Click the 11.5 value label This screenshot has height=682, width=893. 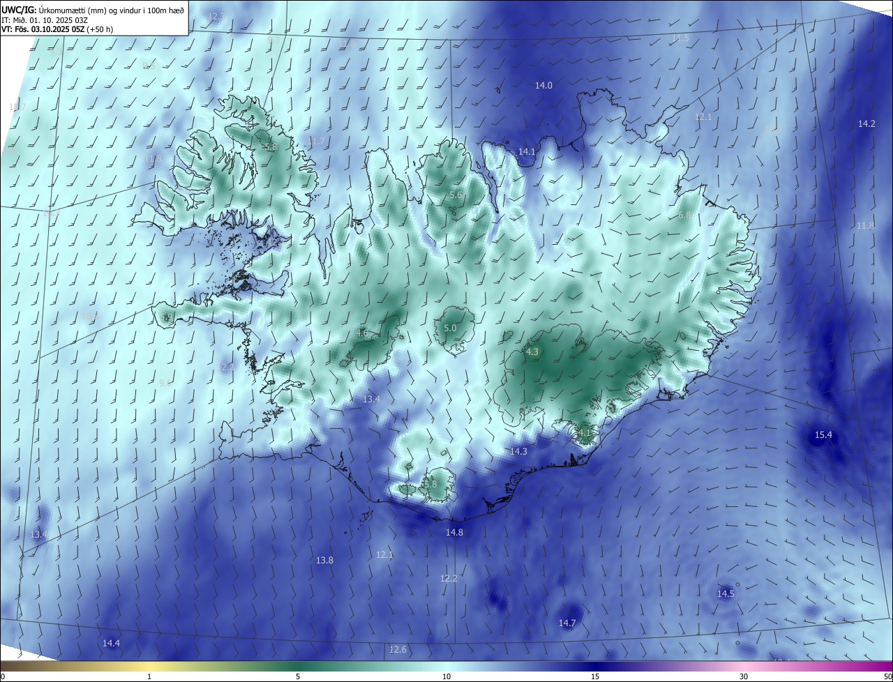pyautogui.click(x=680, y=38)
